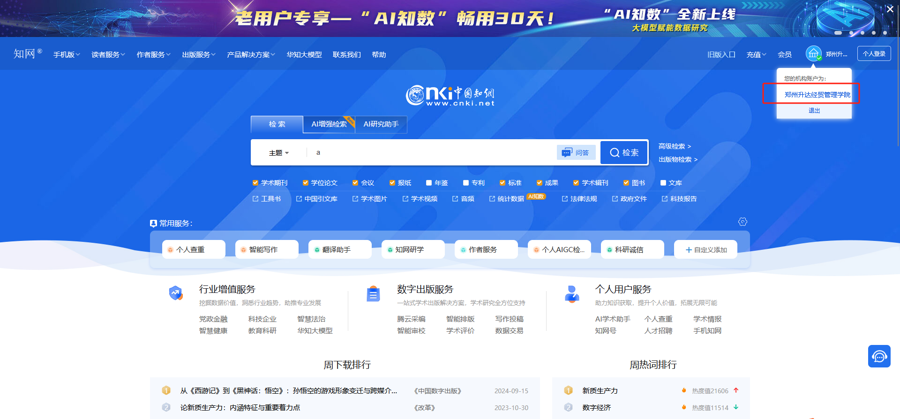Enable the 年鉴 checkbox
The width and height of the screenshot is (900, 419).
coord(429,183)
